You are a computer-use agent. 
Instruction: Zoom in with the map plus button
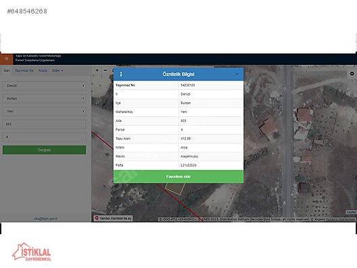coord(97,70)
